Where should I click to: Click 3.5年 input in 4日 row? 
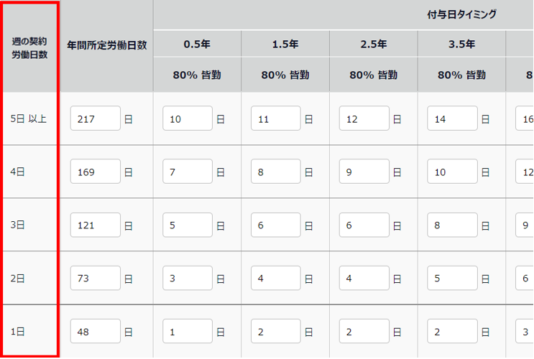click(x=453, y=172)
